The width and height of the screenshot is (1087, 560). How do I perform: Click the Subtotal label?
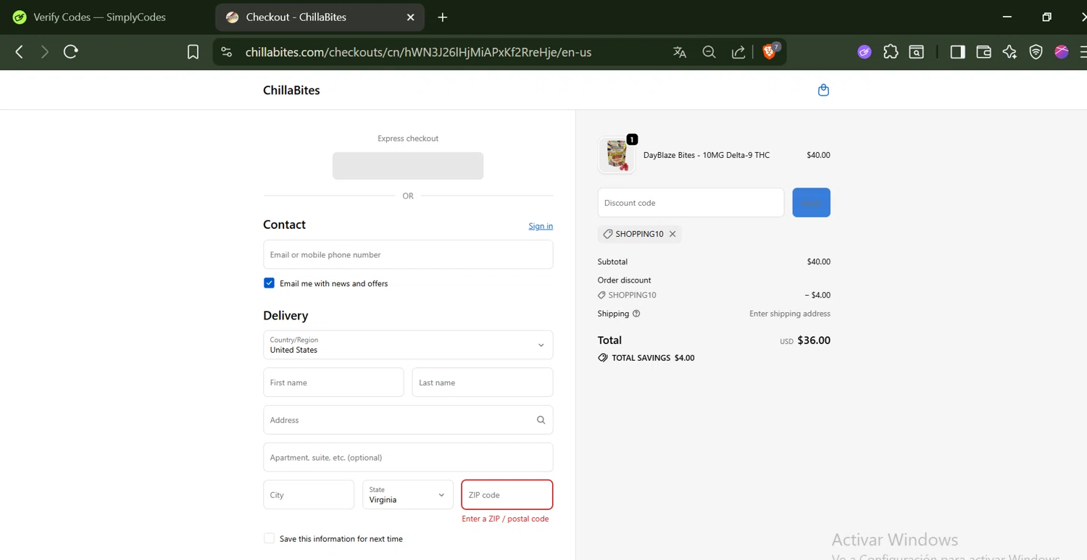pos(612,262)
